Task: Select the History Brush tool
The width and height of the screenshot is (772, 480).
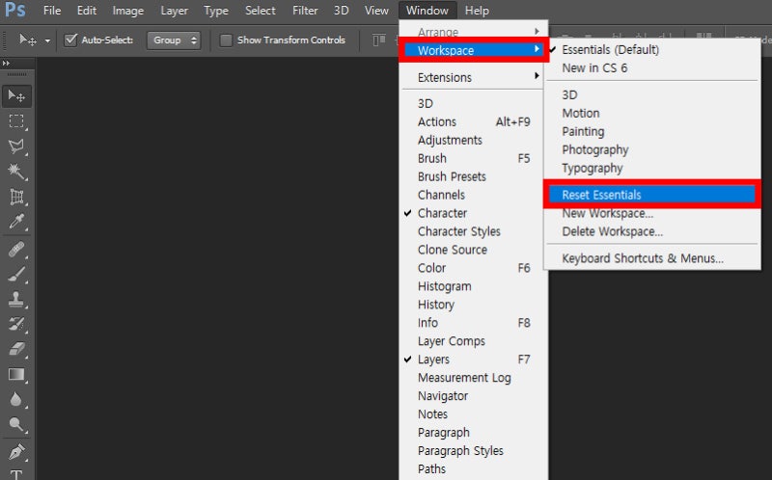Action: coord(16,324)
